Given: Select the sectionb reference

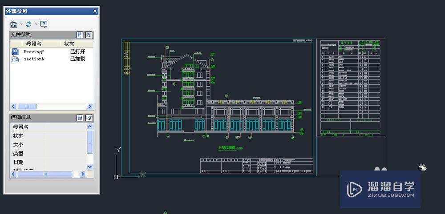Looking at the screenshot, I should 34,59.
